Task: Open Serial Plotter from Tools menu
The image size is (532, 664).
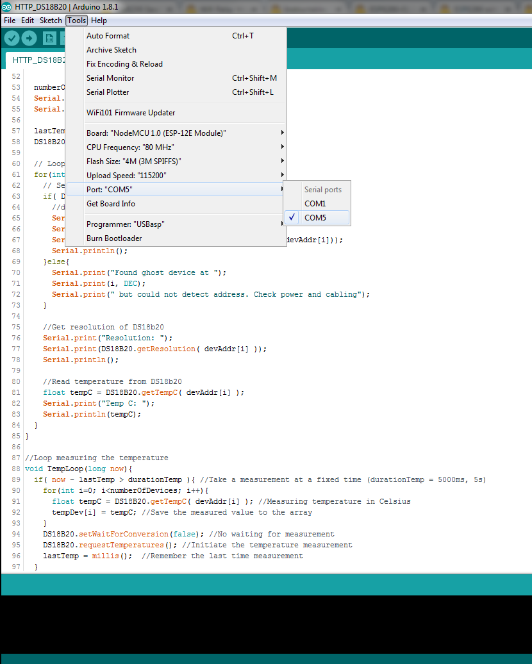Action: [x=176, y=92]
